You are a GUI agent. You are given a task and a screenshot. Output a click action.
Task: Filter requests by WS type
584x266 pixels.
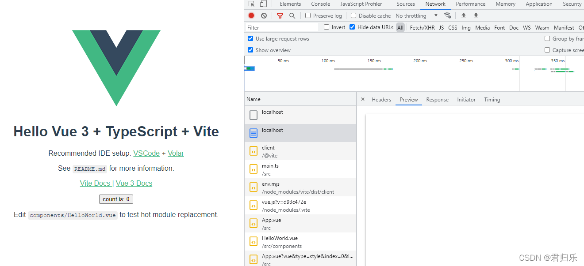(x=527, y=27)
